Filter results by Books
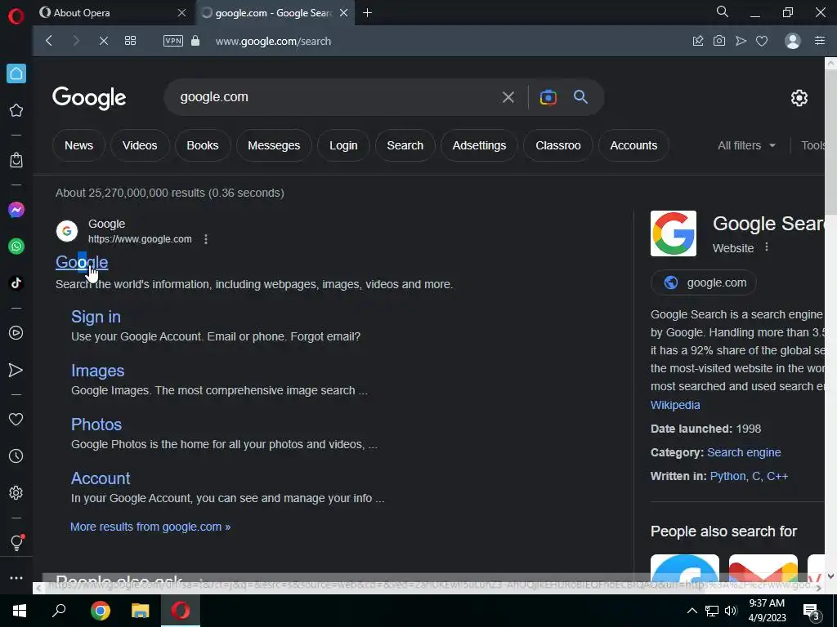The height and width of the screenshot is (627, 837). point(203,145)
